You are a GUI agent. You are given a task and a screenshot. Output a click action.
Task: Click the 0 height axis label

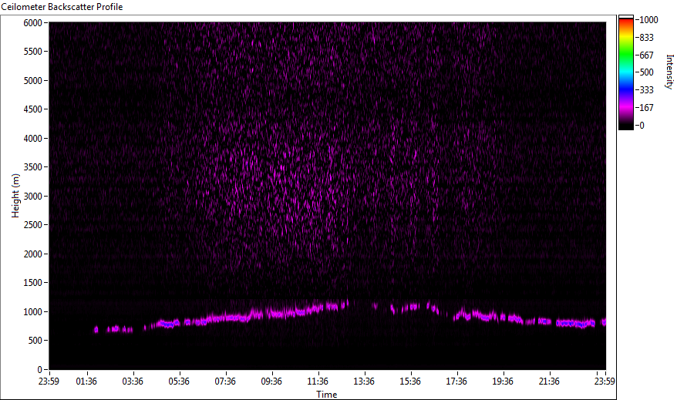point(40,370)
